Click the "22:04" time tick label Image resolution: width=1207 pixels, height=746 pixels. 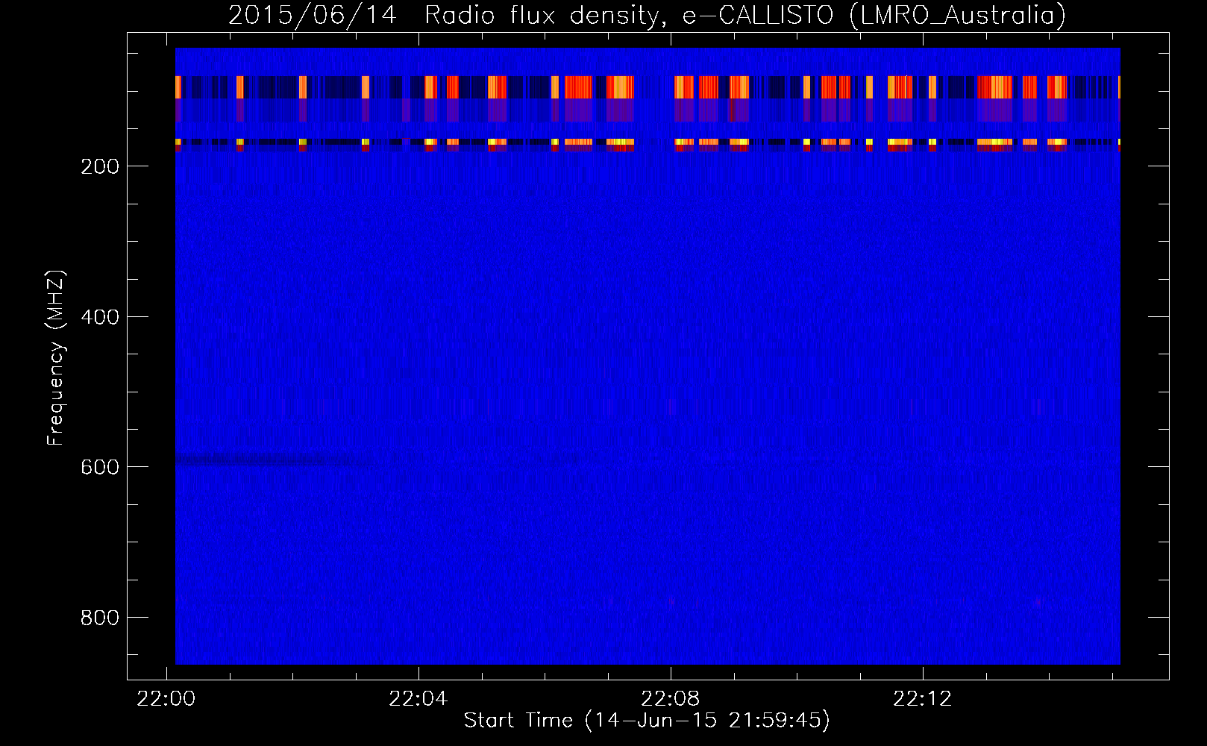pos(418,699)
